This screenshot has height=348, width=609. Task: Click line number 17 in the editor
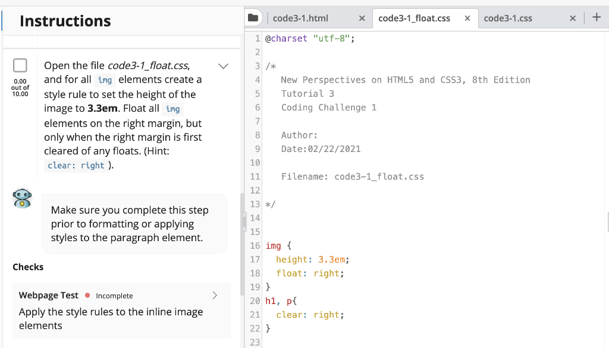click(x=255, y=260)
